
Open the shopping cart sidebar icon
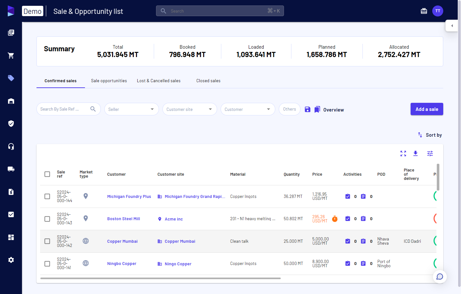tap(11, 55)
